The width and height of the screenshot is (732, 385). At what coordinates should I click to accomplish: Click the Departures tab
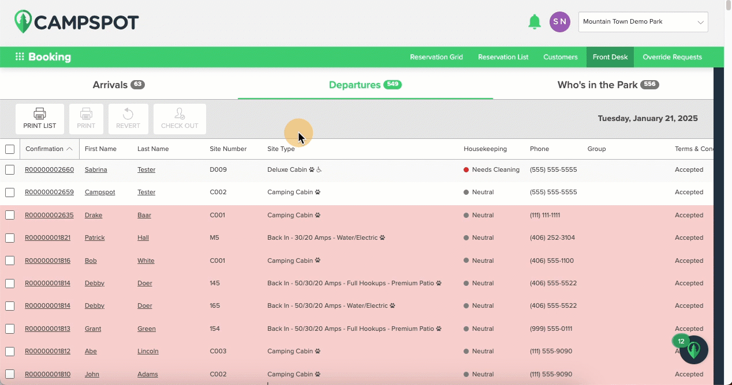[365, 85]
